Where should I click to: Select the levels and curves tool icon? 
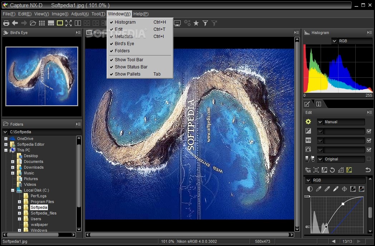349,170
